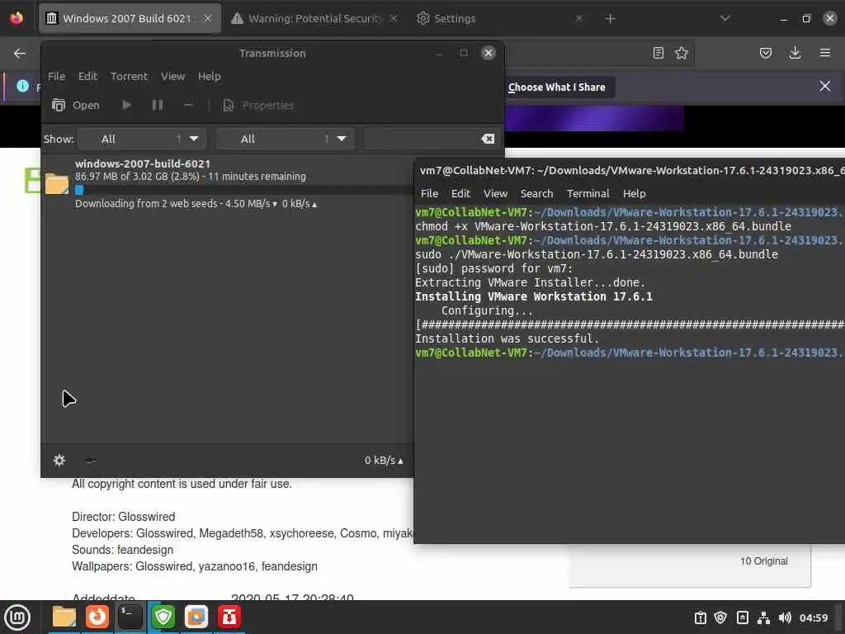Open the Files manager from taskbar

pos(64,617)
